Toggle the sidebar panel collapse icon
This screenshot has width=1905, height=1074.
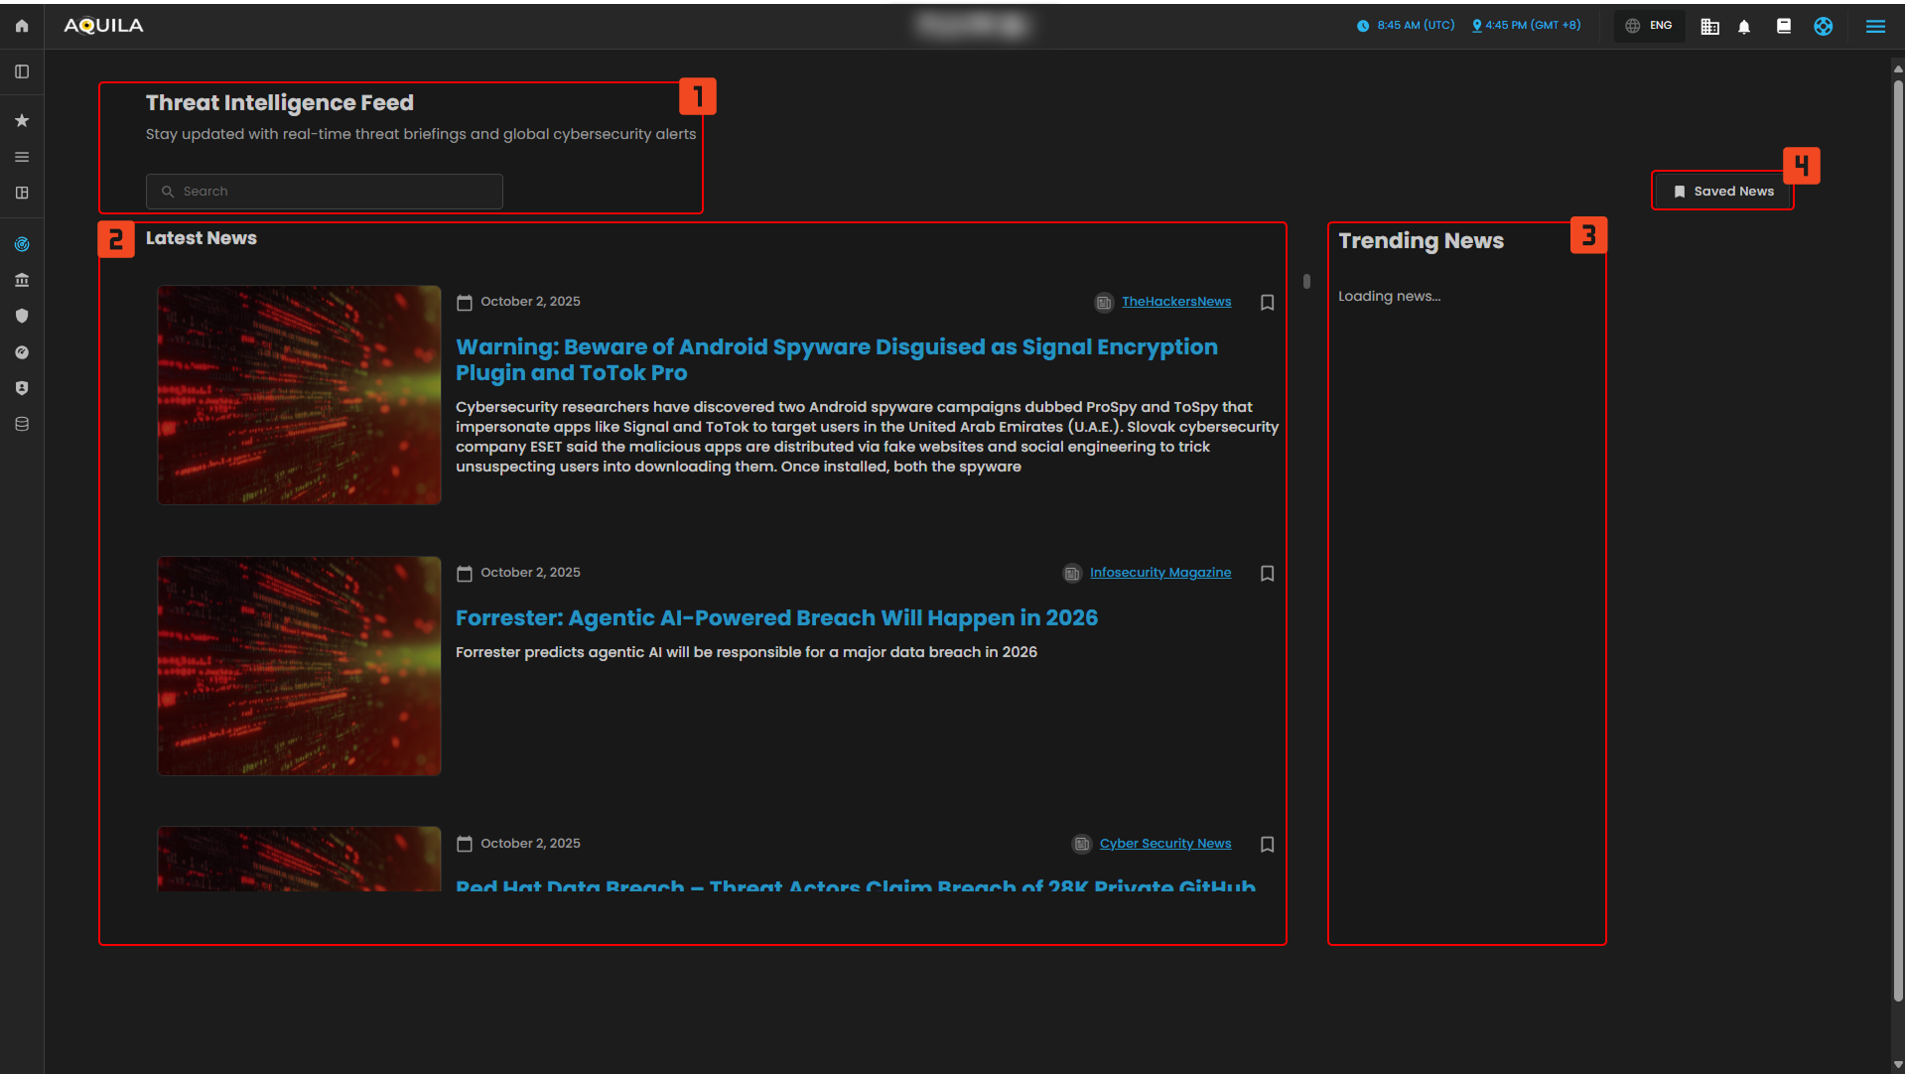[22, 71]
